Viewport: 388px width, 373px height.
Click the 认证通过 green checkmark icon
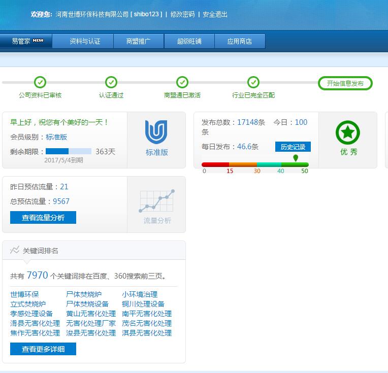point(111,82)
